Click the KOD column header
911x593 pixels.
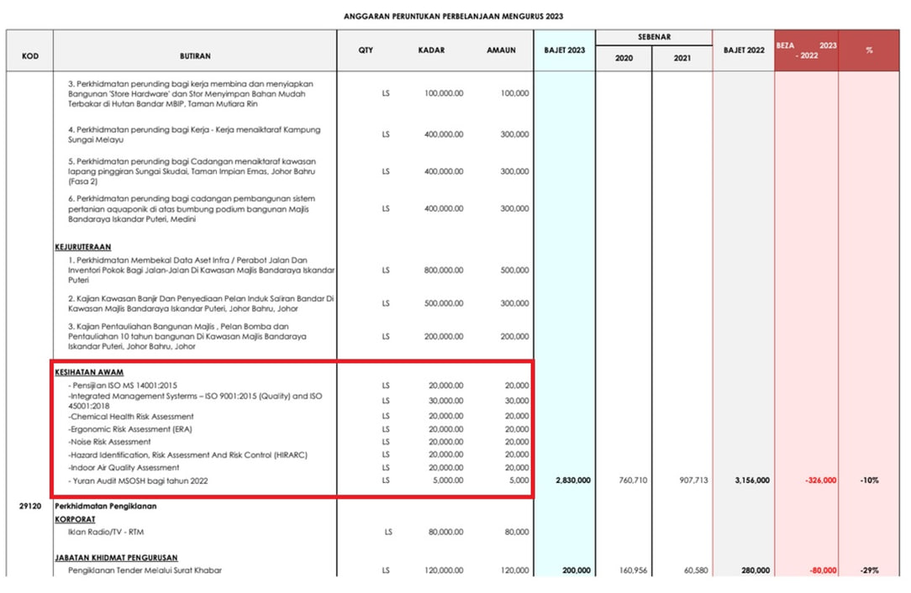pos(30,55)
